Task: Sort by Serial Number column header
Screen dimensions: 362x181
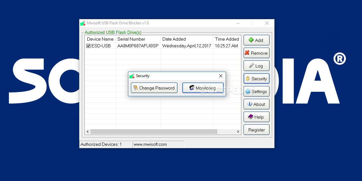Action: (x=138, y=39)
